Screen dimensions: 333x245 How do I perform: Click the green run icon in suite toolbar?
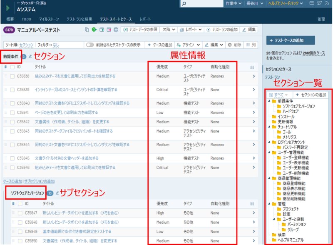[x=94, y=30]
